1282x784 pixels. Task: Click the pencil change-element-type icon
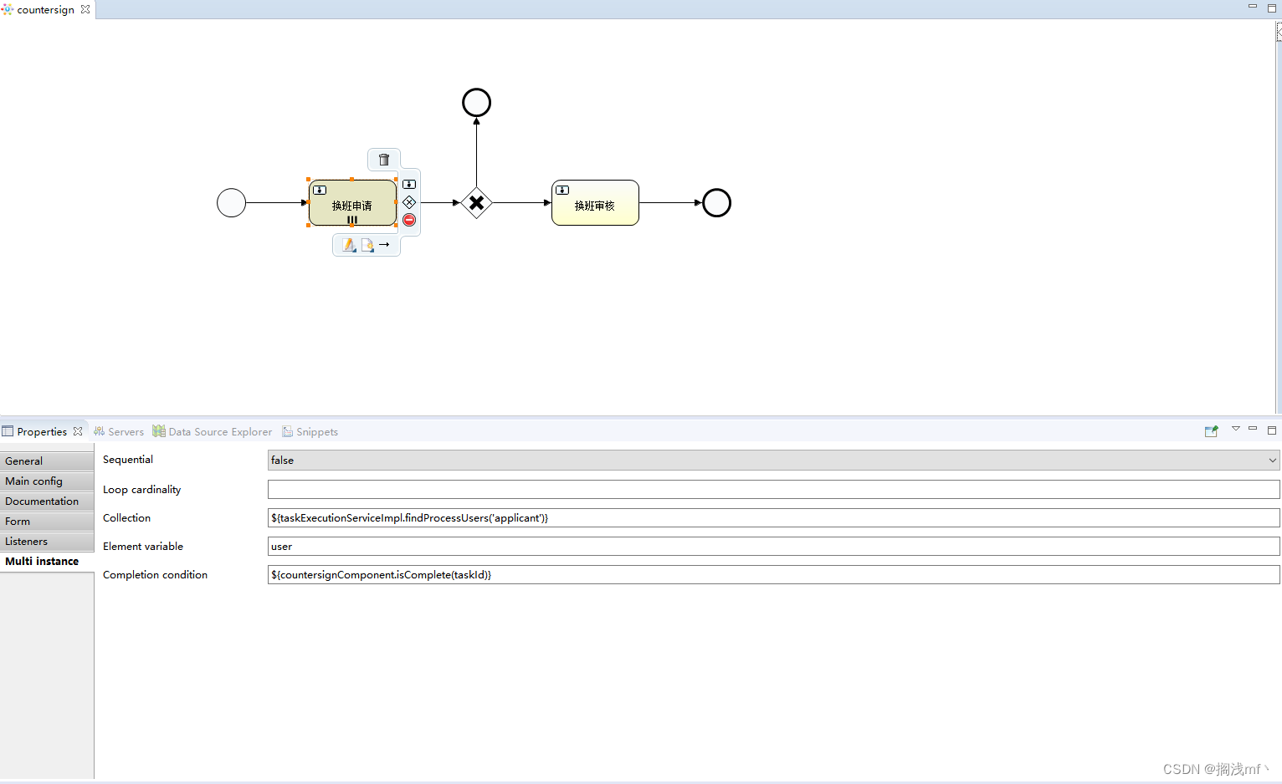349,245
